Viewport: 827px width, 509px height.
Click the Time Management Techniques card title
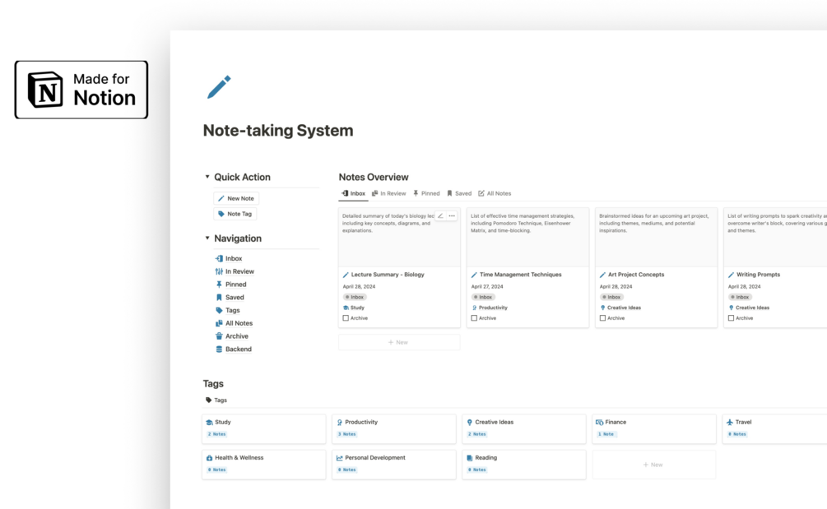pyautogui.click(x=521, y=275)
